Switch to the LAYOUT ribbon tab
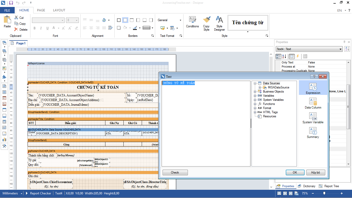352x198 pixels. (59, 10)
